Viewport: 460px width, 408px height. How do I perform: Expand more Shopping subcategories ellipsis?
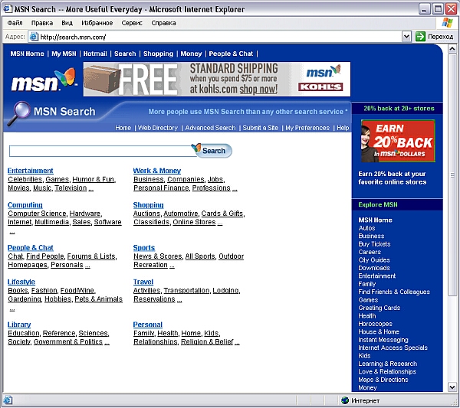coord(220,223)
